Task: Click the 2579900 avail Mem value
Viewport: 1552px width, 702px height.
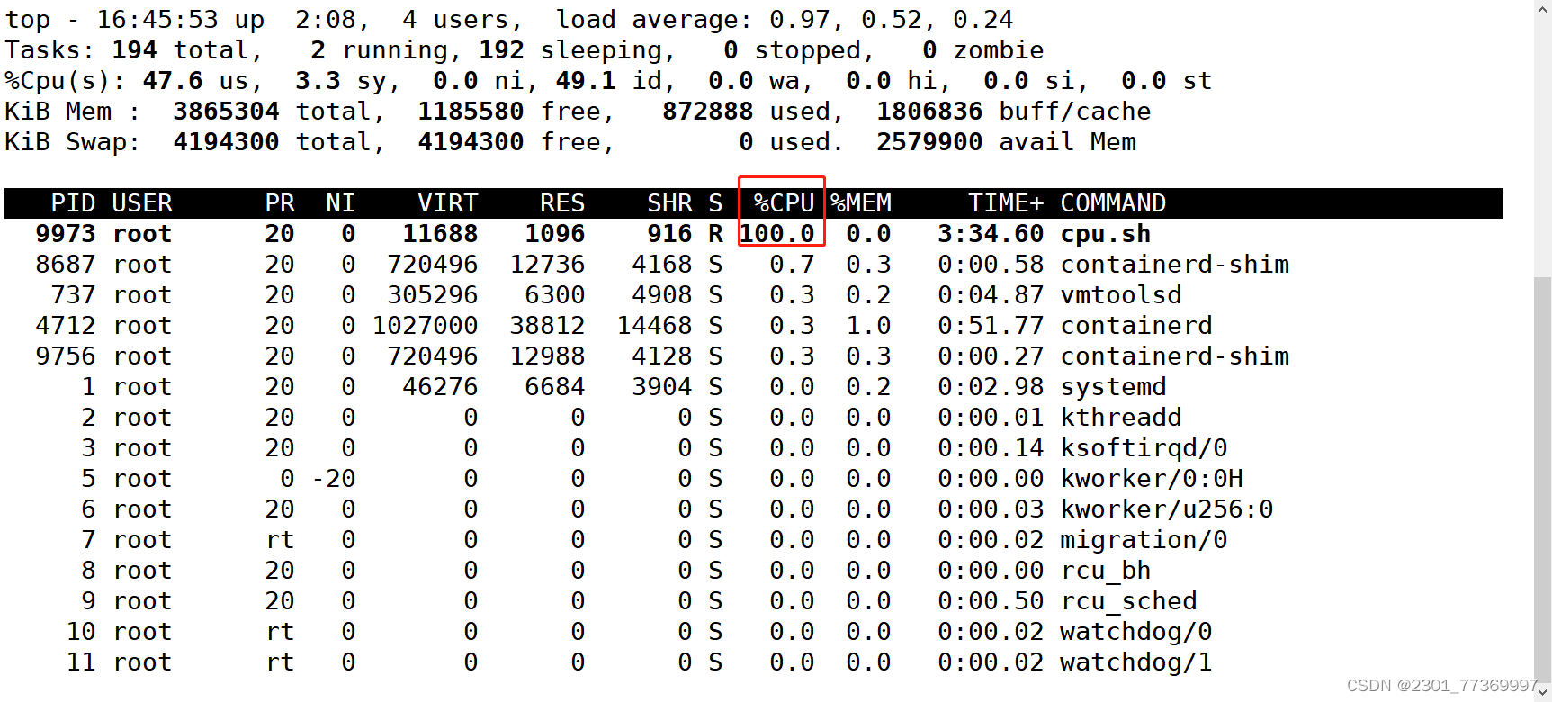Action: click(929, 142)
